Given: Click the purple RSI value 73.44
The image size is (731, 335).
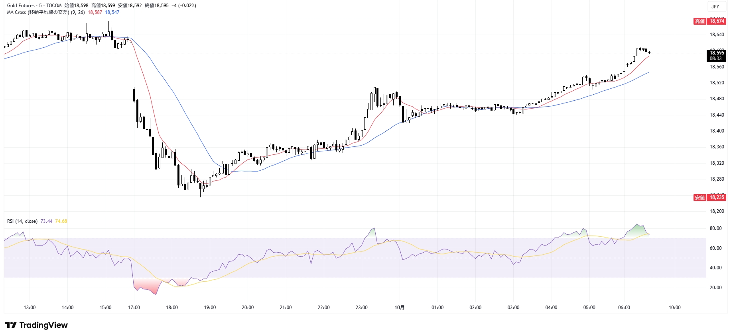Looking at the screenshot, I should (x=46, y=221).
